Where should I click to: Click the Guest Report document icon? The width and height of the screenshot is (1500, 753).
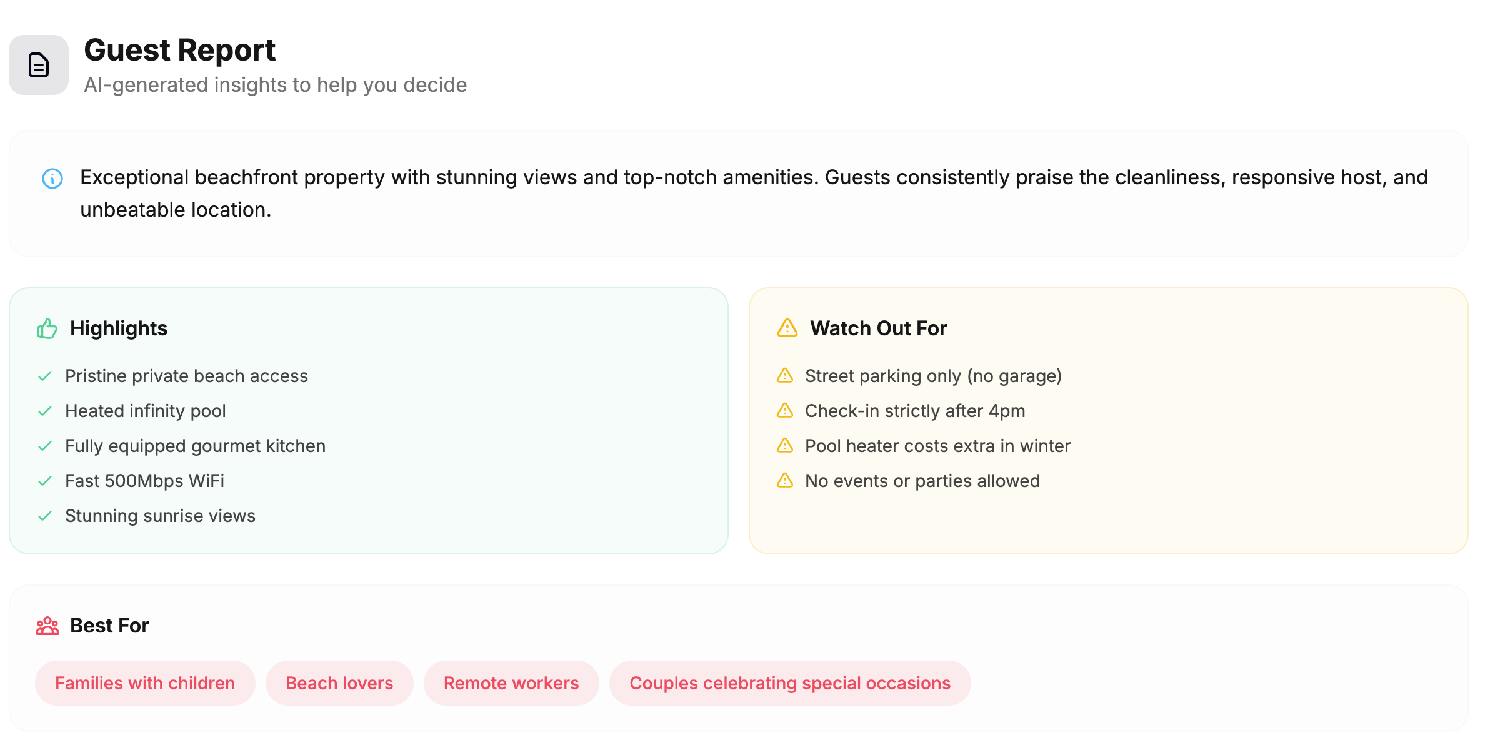[39, 65]
